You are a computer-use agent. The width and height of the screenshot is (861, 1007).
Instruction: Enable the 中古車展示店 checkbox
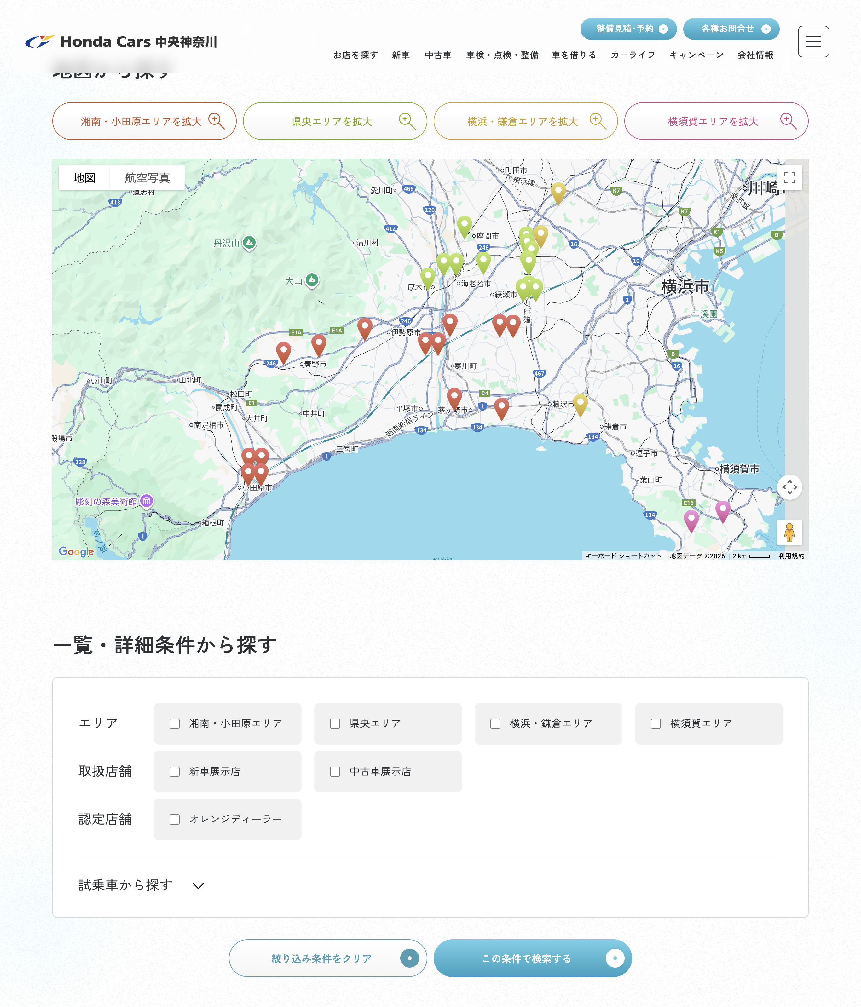335,772
